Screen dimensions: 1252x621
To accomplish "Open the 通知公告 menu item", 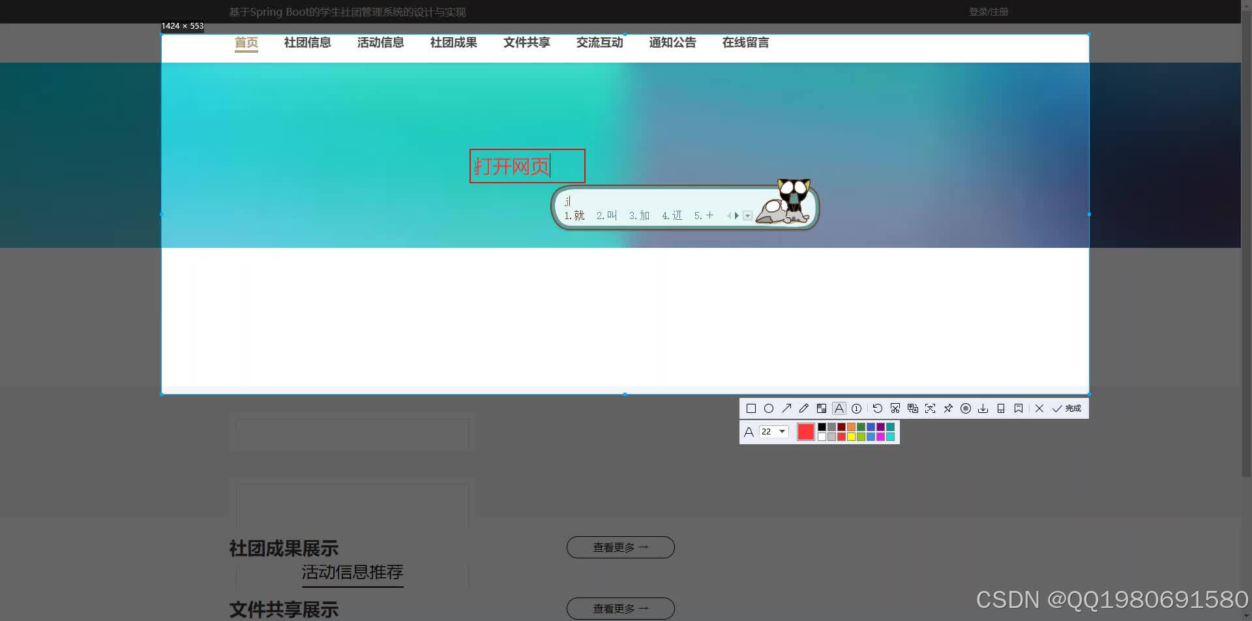I will (x=672, y=42).
